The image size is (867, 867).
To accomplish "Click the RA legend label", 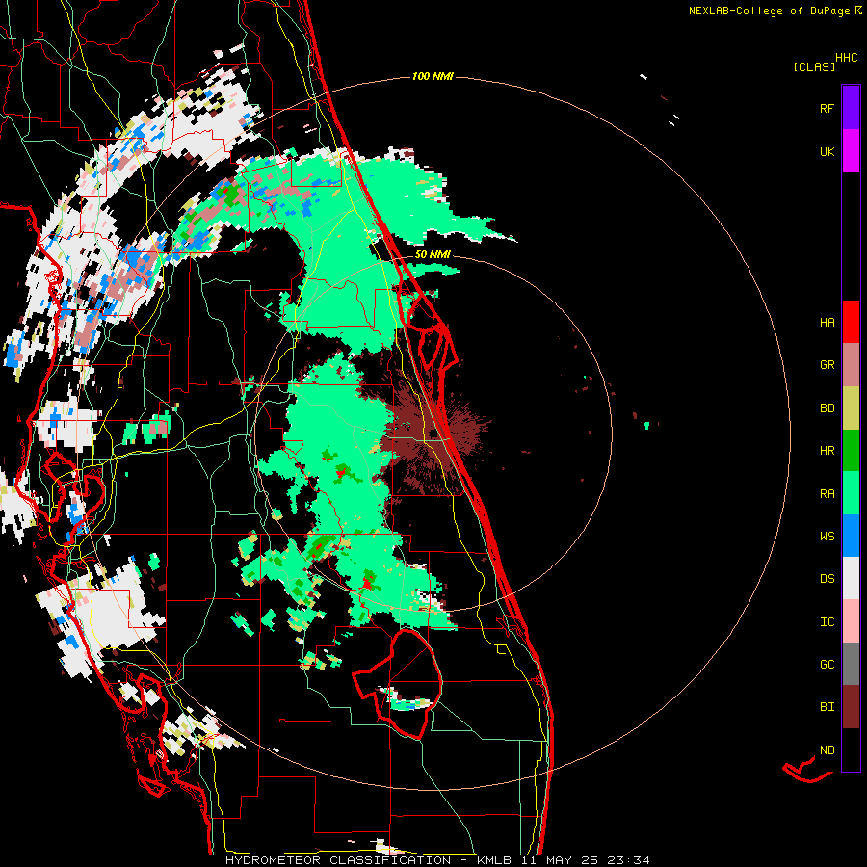I will coord(827,494).
